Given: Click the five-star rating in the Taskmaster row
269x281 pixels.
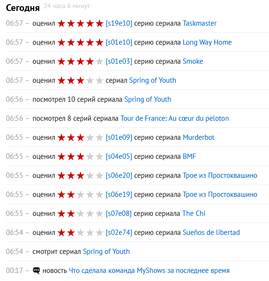Looking at the screenshot, I should click(x=80, y=23).
